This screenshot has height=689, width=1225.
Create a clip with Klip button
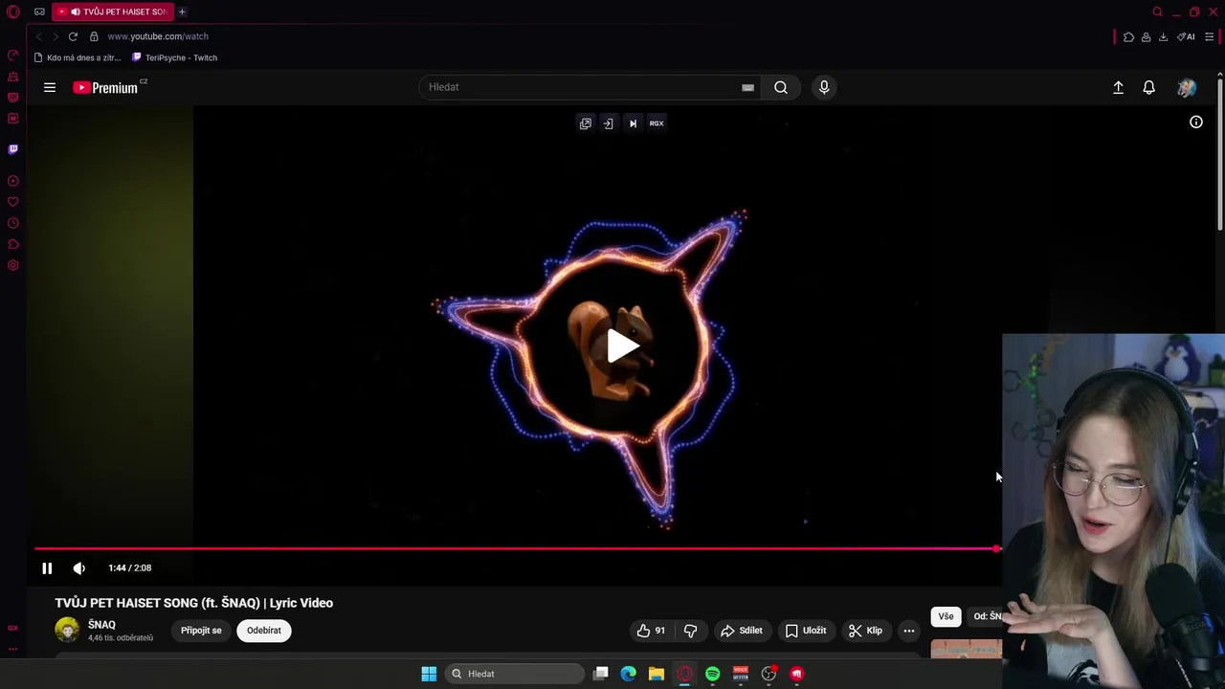coord(865,631)
